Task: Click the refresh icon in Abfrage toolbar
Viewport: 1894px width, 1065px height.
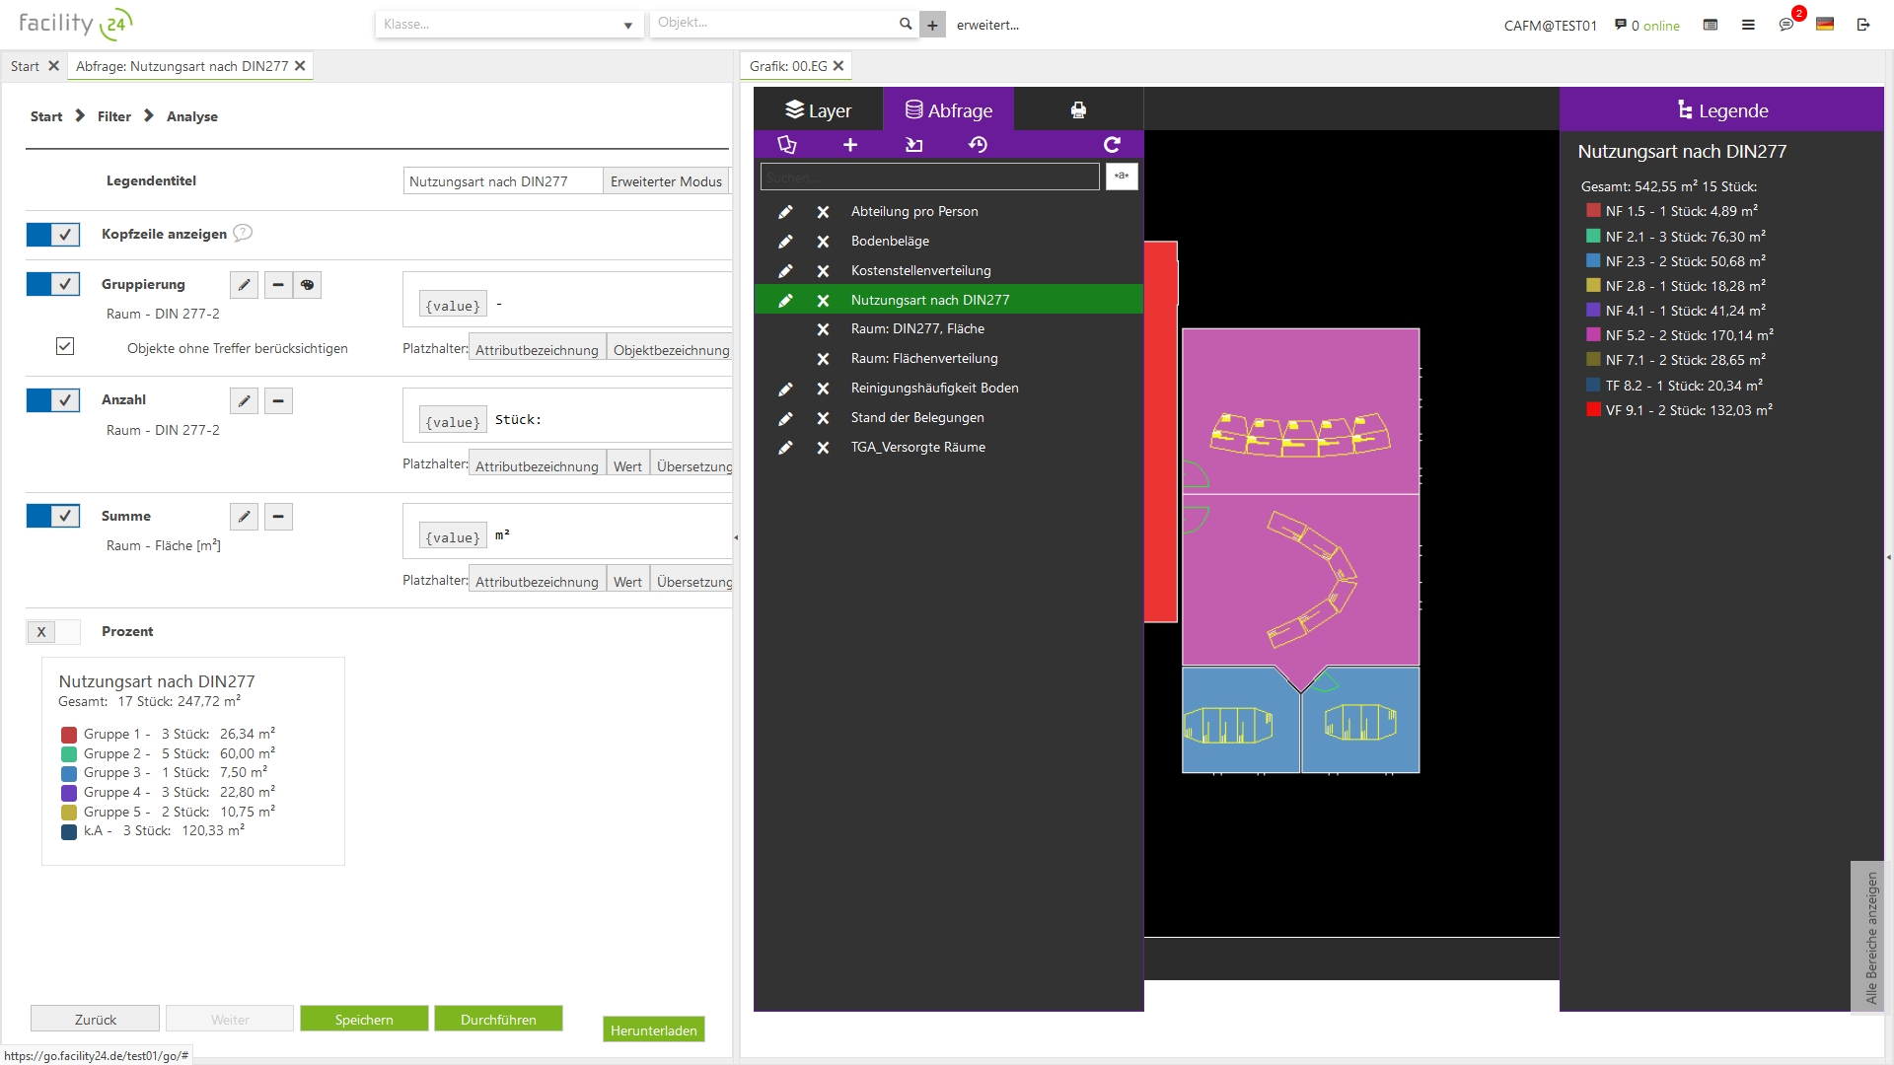Action: [x=1112, y=145]
